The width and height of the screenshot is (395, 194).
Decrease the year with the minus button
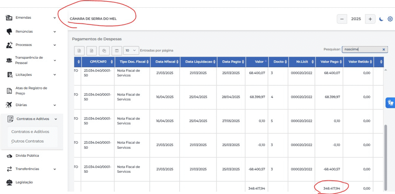[x=342, y=19]
